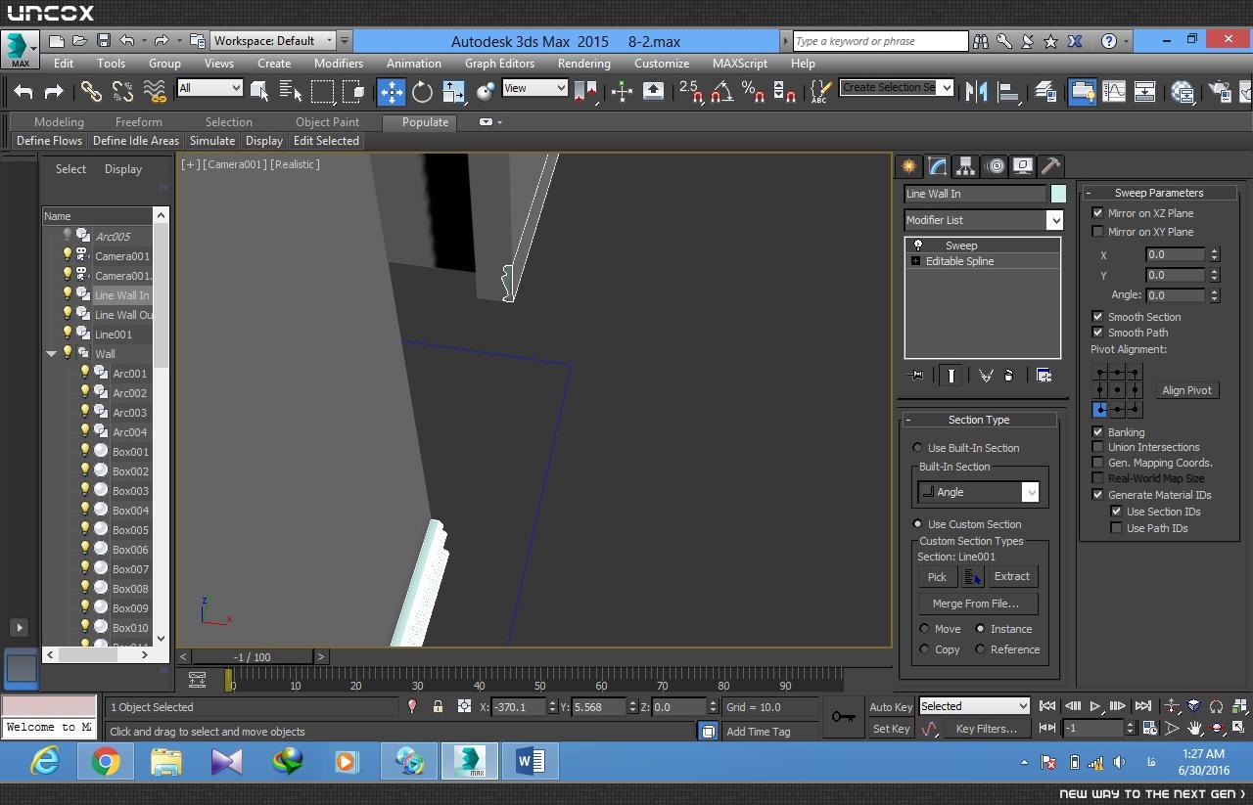Click the Extract button
The image size is (1253, 805).
(1011, 577)
